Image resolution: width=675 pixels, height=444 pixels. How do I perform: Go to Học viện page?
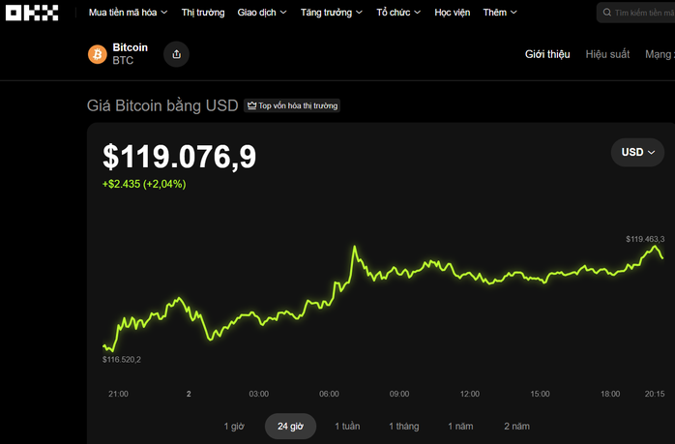(x=453, y=13)
